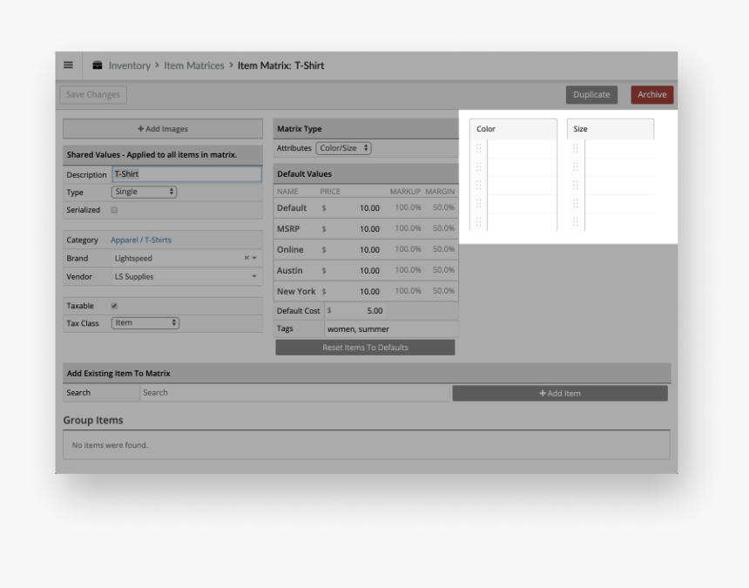This screenshot has width=749, height=588.
Task: Edit the Tags field women, summer
Action: coord(391,328)
